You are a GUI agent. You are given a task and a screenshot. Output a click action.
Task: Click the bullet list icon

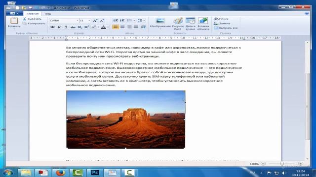click(129, 21)
